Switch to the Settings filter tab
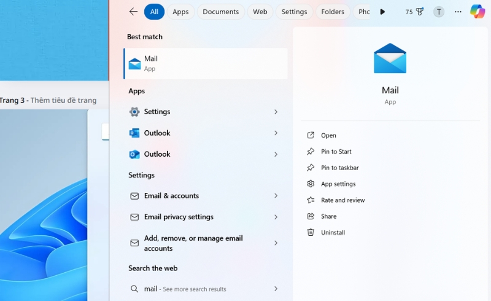Screen dimensions: 491x301 (x=294, y=12)
